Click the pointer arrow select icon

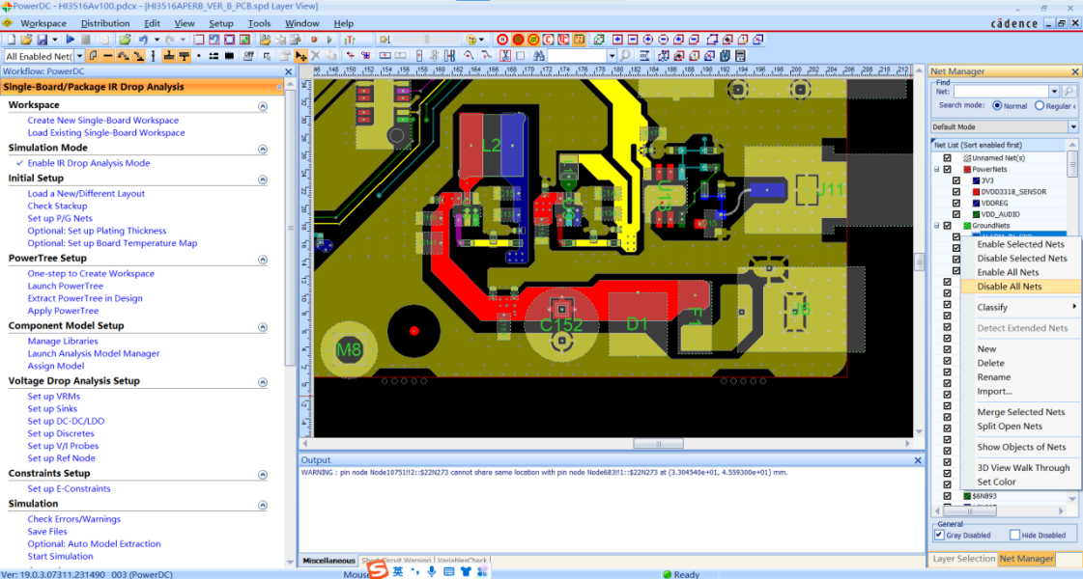pyautogui.click(x=267, y=56)
